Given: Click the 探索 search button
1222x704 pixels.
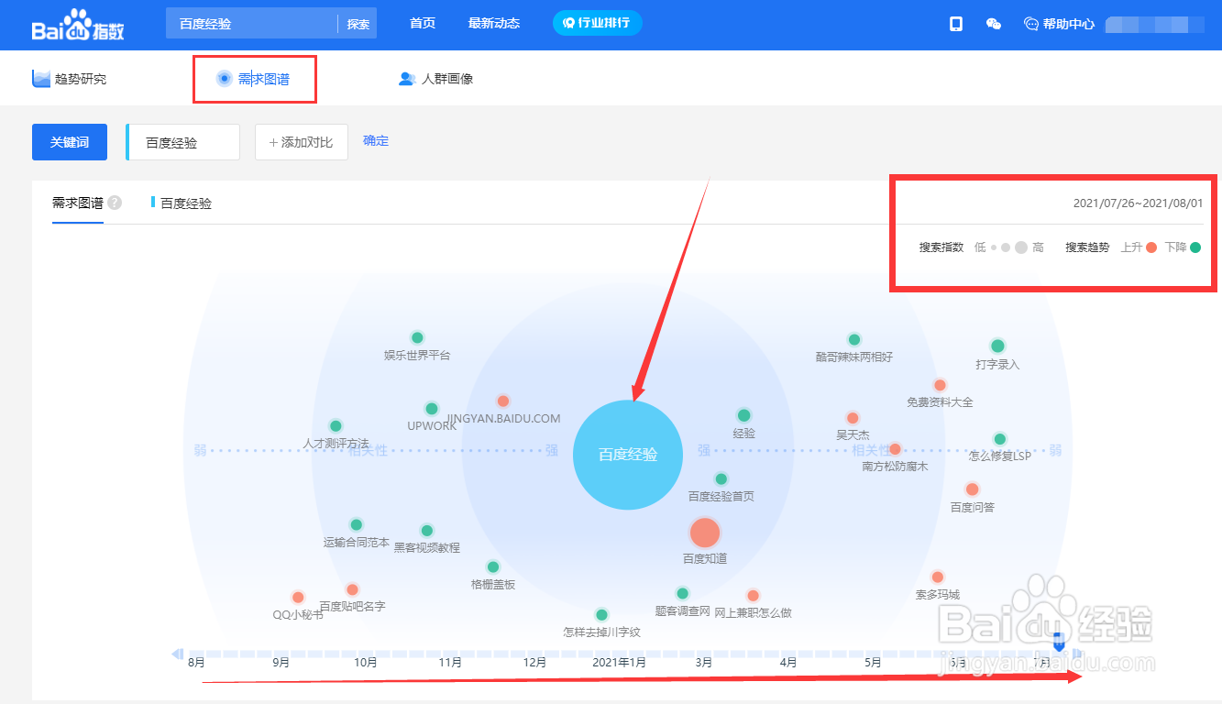Looking at the screenshot, I should pos(358,24).
